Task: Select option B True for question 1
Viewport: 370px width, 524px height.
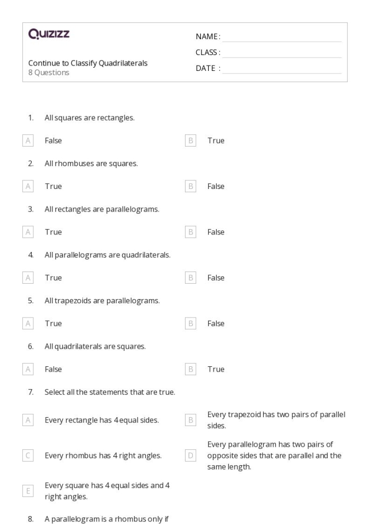Action: 190,141
